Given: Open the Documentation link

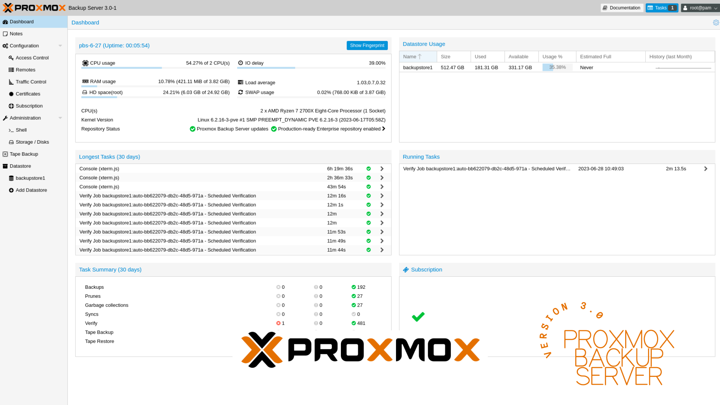Looking at the screenshot, I should tap(622, 8).
